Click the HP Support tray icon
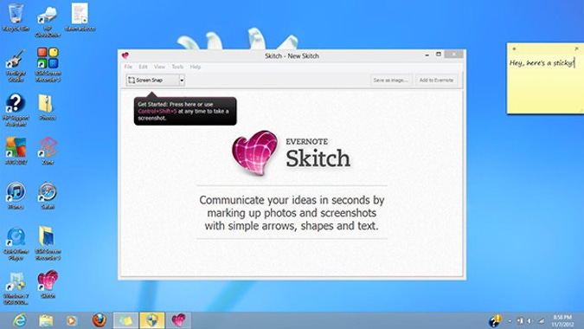The width and height of the screenshot is (584, 329). tap(496, 320)
